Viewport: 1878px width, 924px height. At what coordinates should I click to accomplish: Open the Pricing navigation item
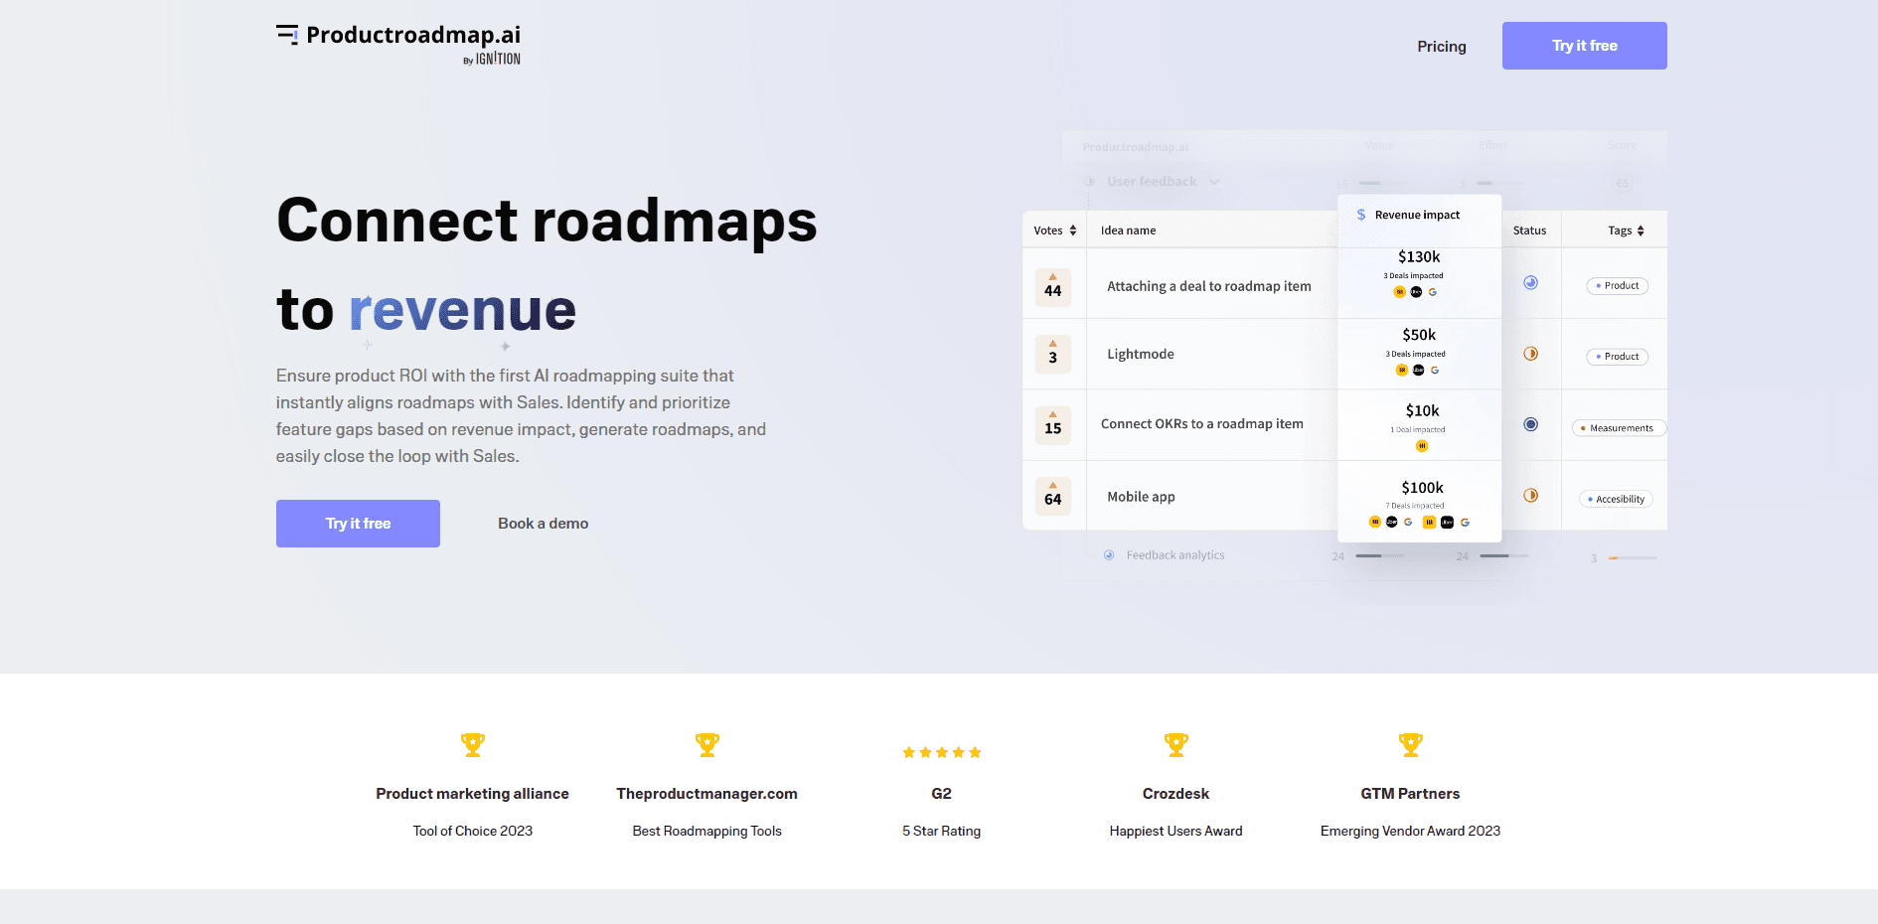(1442, 46)
